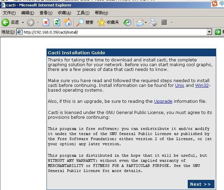This screenshot has width=224, height=190.
Task: Click the address bar URL field
Action: click(114, 32)
